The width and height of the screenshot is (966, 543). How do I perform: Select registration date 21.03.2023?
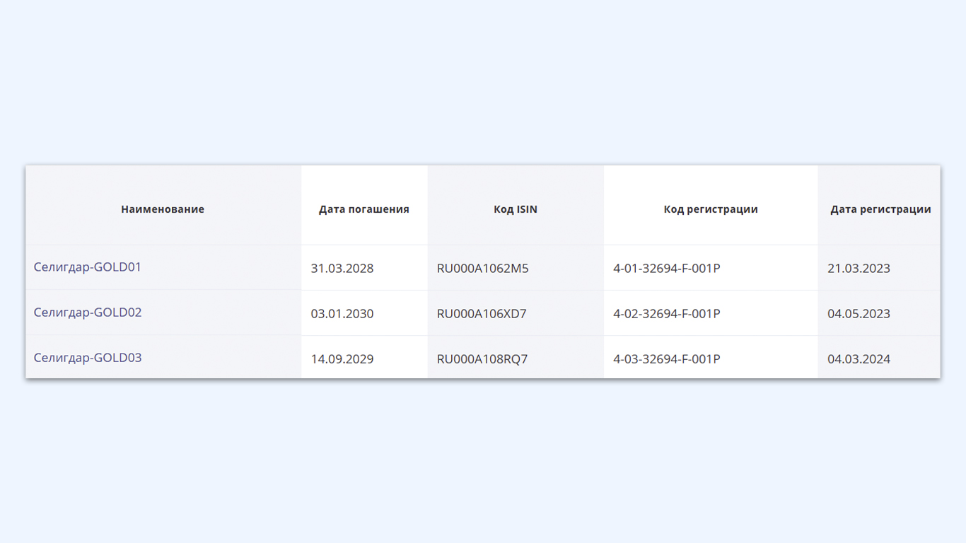click(x=859, y=269)
